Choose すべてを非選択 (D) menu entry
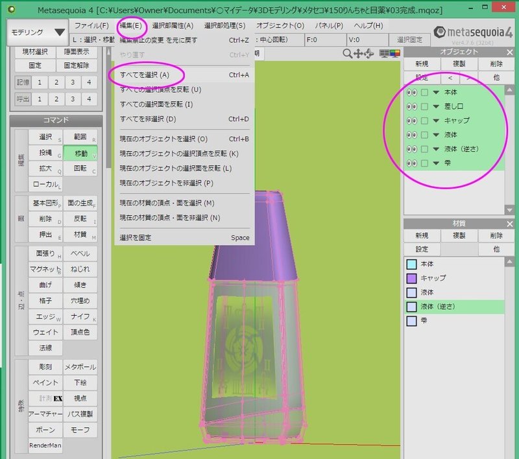Screen dimensions: 519x459 [x=184, y=119]
